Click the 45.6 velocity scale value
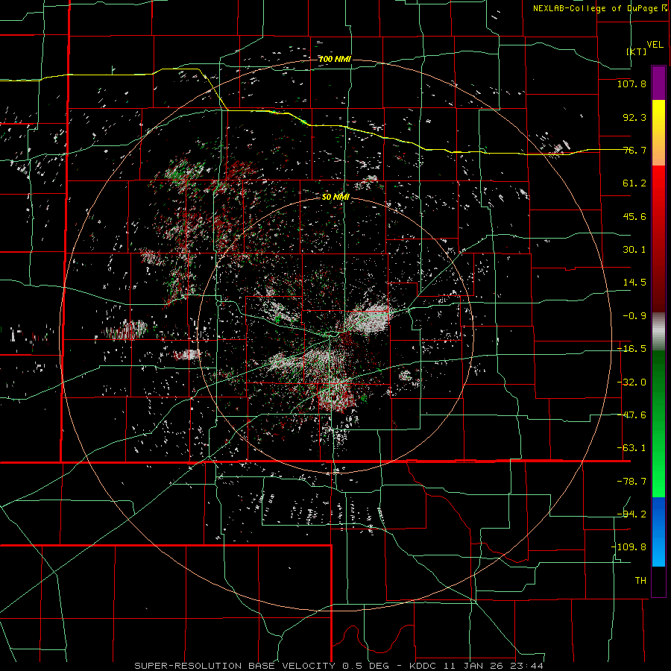The width and height of the screenshot is (671, 671). (x=634, y=216)
